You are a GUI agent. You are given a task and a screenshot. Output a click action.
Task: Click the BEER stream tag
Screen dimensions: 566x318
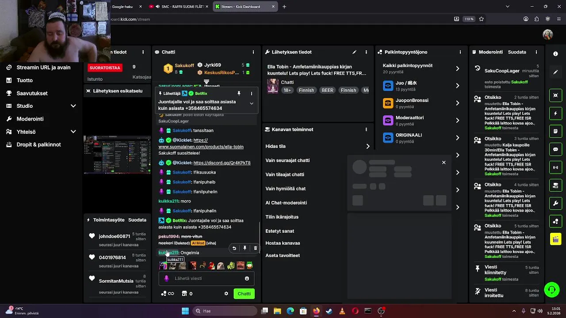coord(327,90)
